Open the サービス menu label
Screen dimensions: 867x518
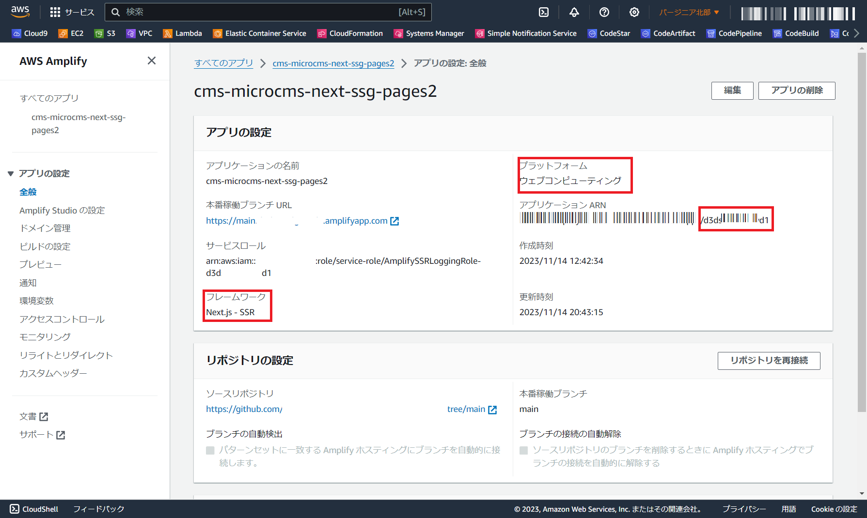coord(79,12)
